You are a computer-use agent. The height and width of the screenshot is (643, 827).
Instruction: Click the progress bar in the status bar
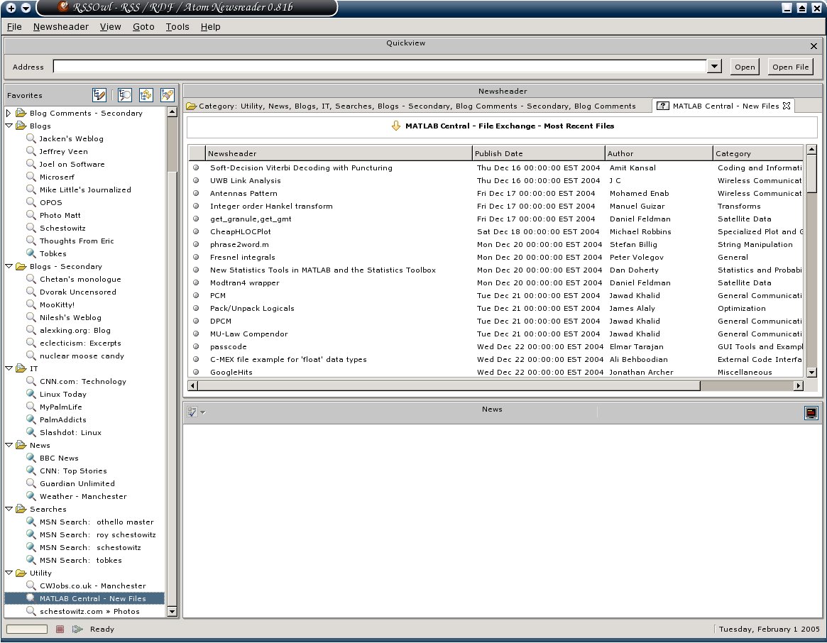pos(27,629)
